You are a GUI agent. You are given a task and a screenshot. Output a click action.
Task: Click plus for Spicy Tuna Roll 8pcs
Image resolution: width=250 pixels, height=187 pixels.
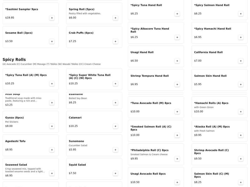52,84
